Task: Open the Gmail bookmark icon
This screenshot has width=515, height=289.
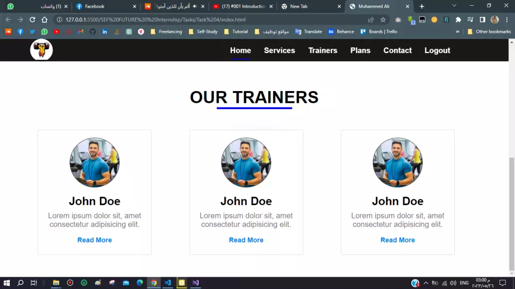Action: point(80,32)
